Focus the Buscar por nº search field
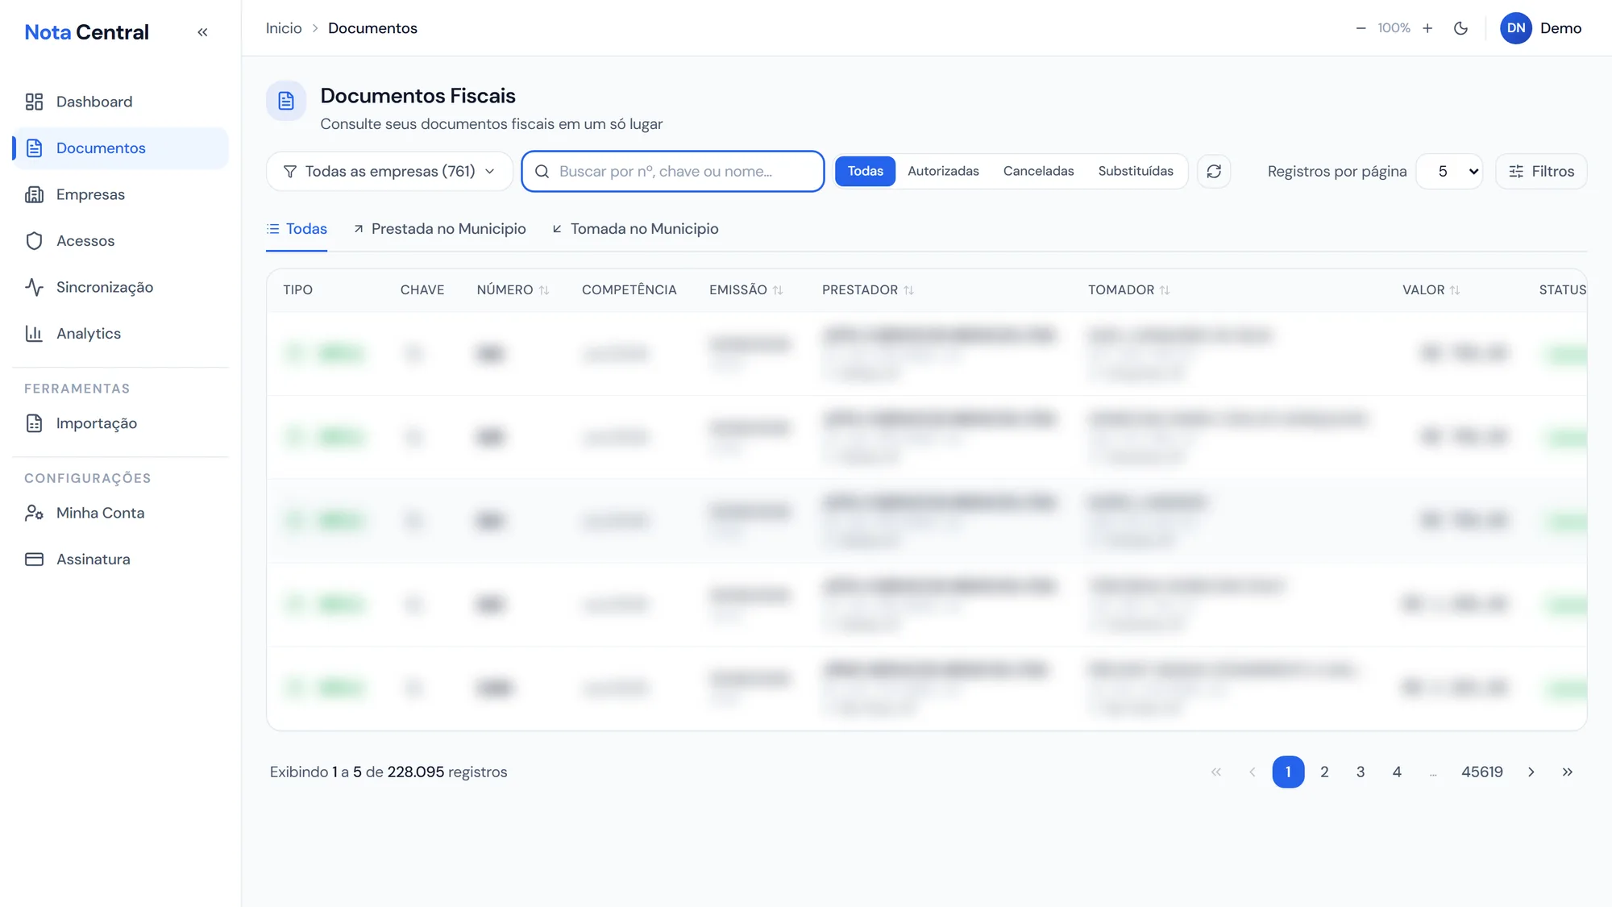 point(673,172)
